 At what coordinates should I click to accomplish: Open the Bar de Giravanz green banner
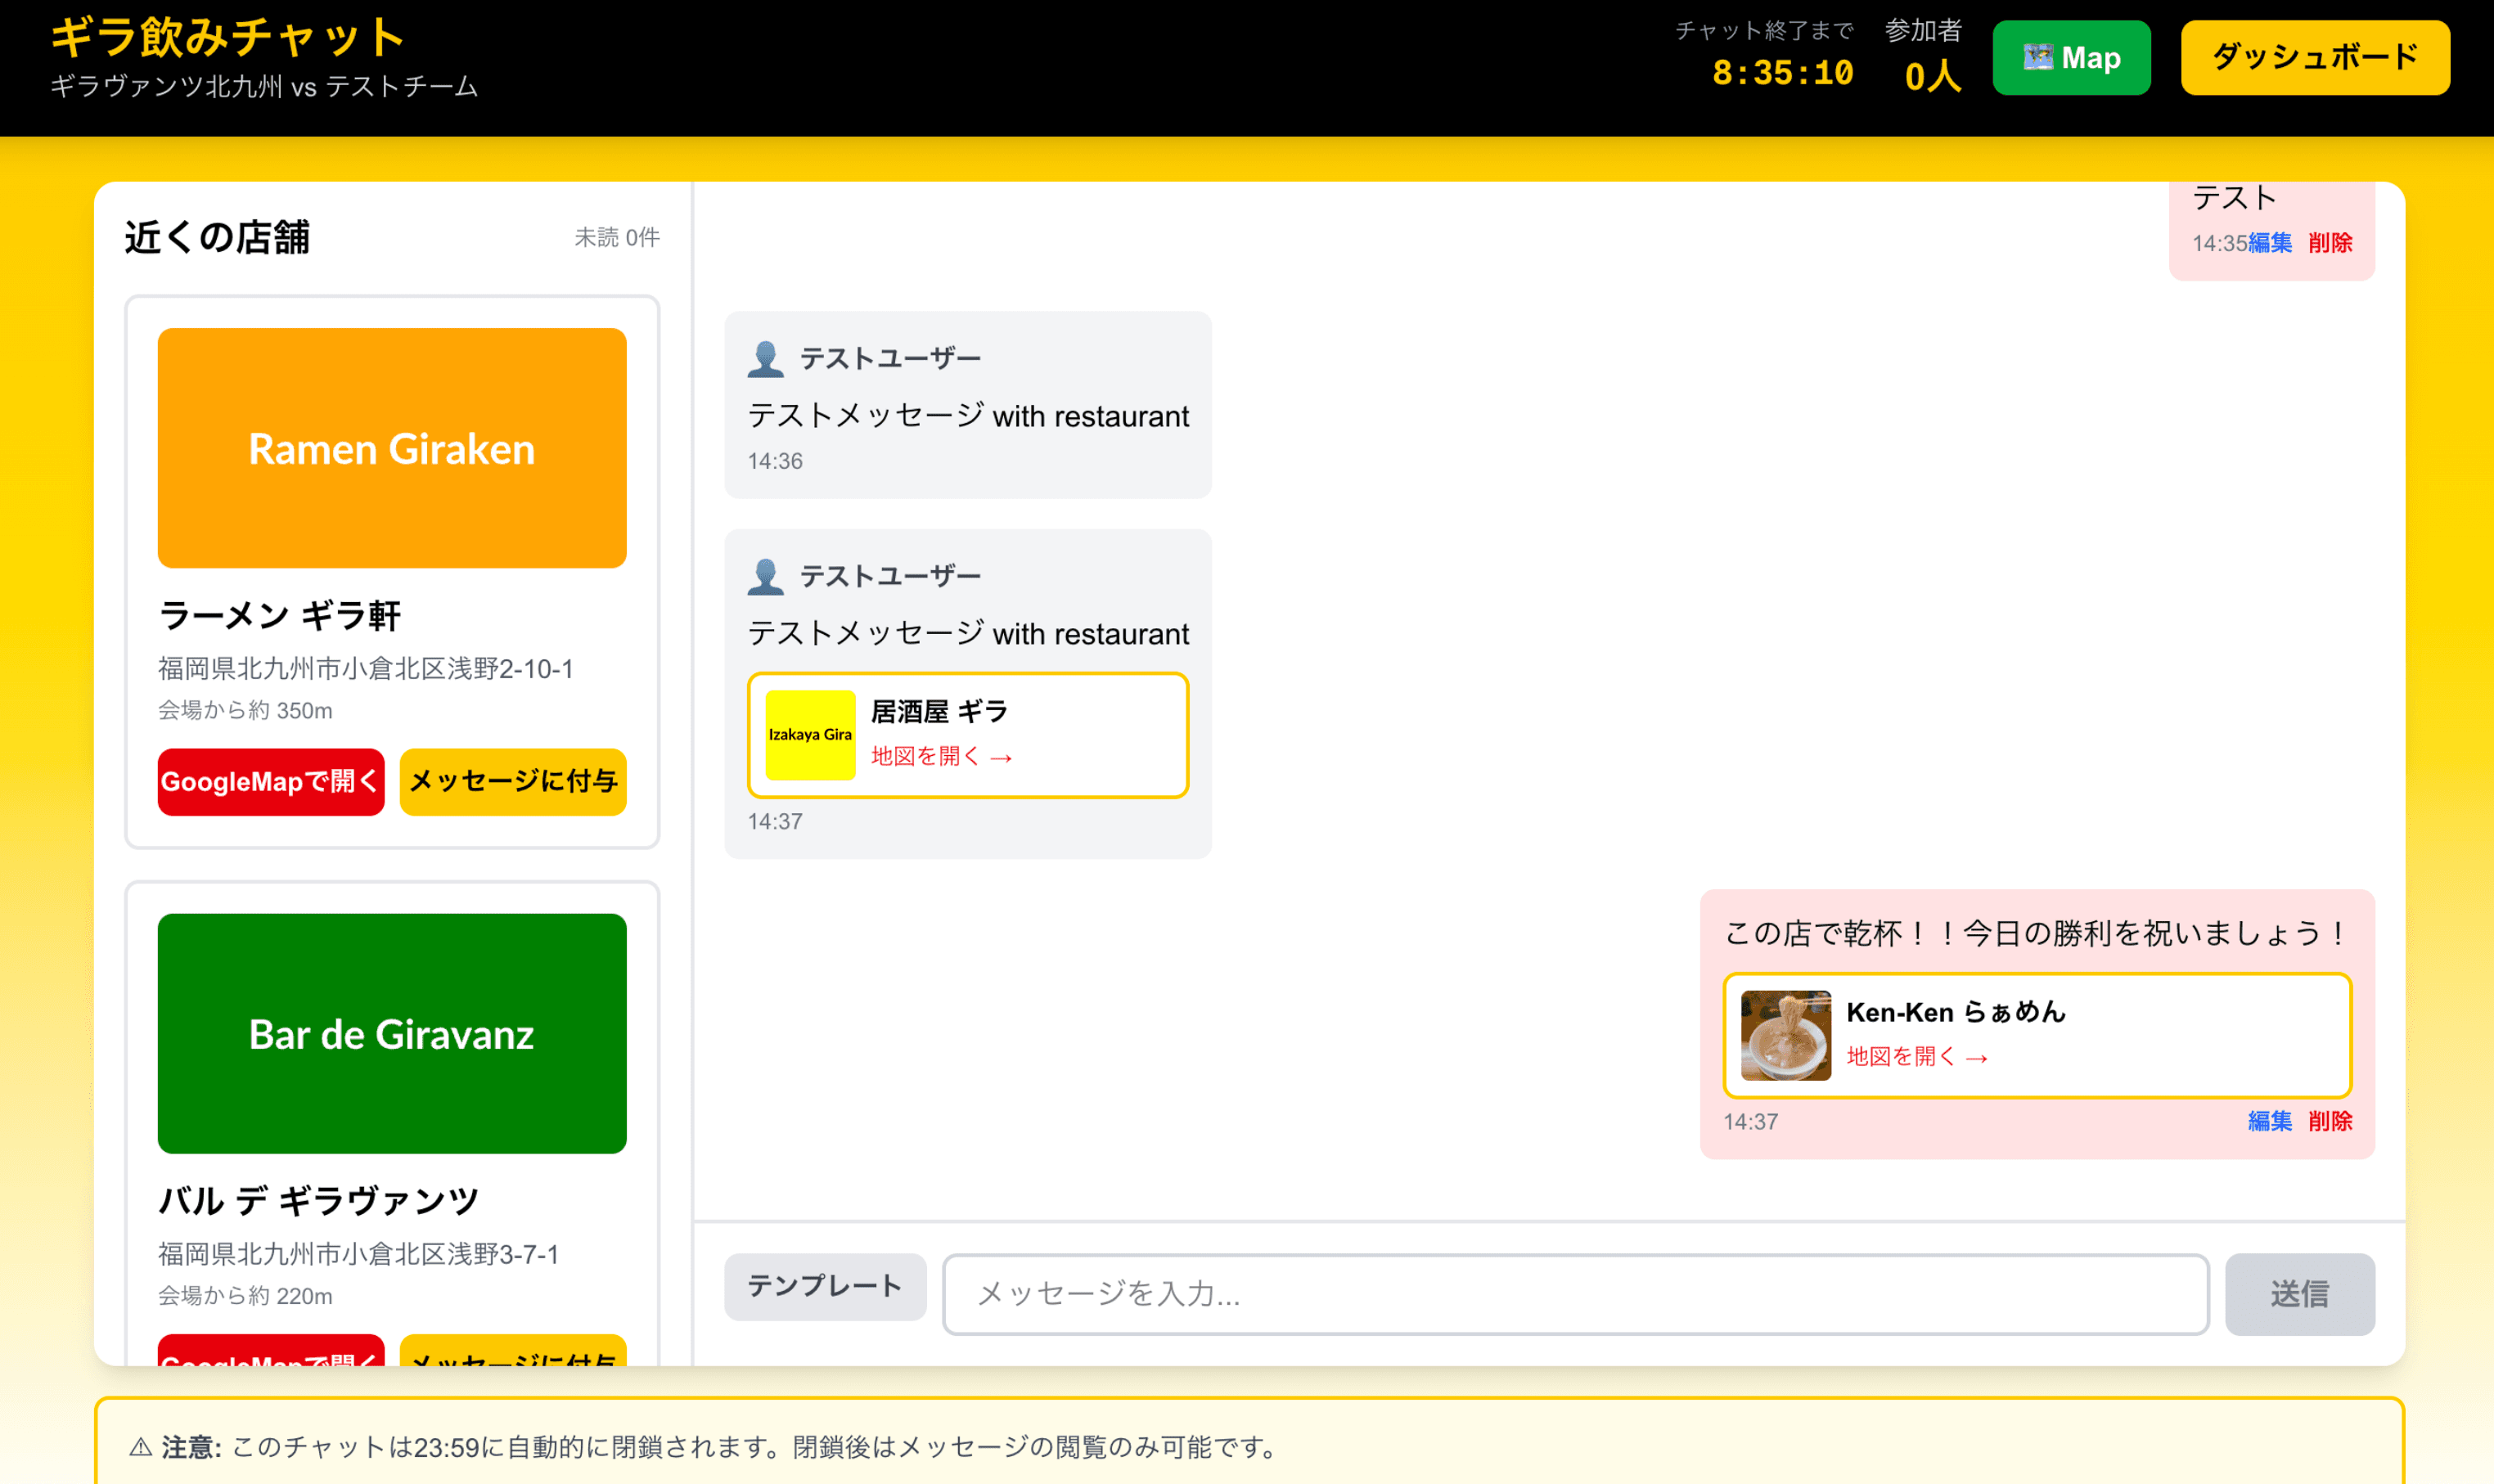pos(391,1033)
